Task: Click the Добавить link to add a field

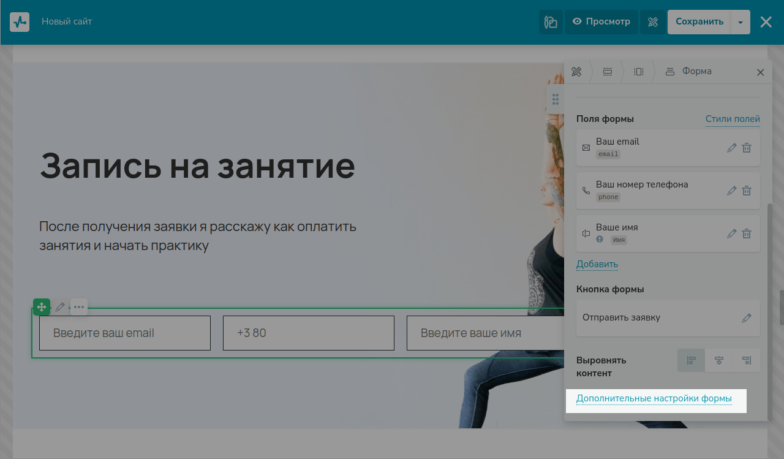Action: pyautogui.click(x=597, y=264)
